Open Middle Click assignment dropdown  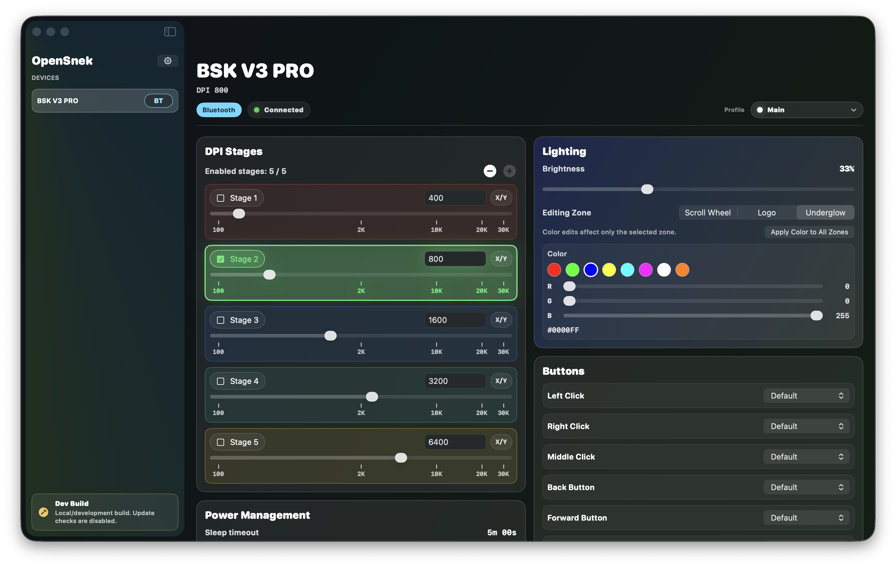806,457
